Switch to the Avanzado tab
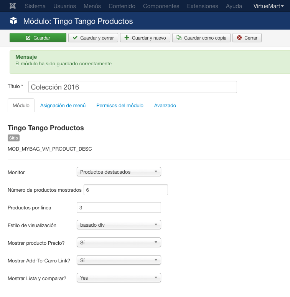The image size is (290, 297). (165, 106)
